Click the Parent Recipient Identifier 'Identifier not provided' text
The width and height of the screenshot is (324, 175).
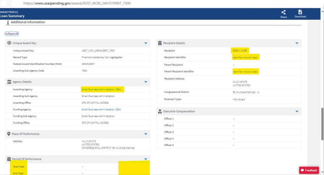tap(245, 72)
